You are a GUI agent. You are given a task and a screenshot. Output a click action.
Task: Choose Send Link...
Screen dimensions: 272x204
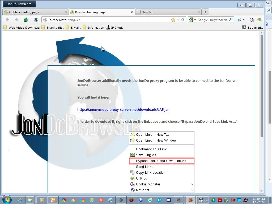click(162, 167)
